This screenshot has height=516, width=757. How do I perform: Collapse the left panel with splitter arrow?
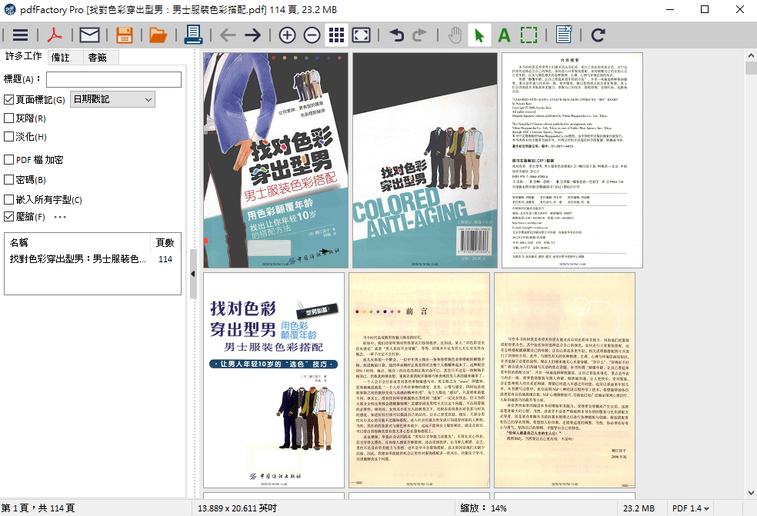pos(193,274)
